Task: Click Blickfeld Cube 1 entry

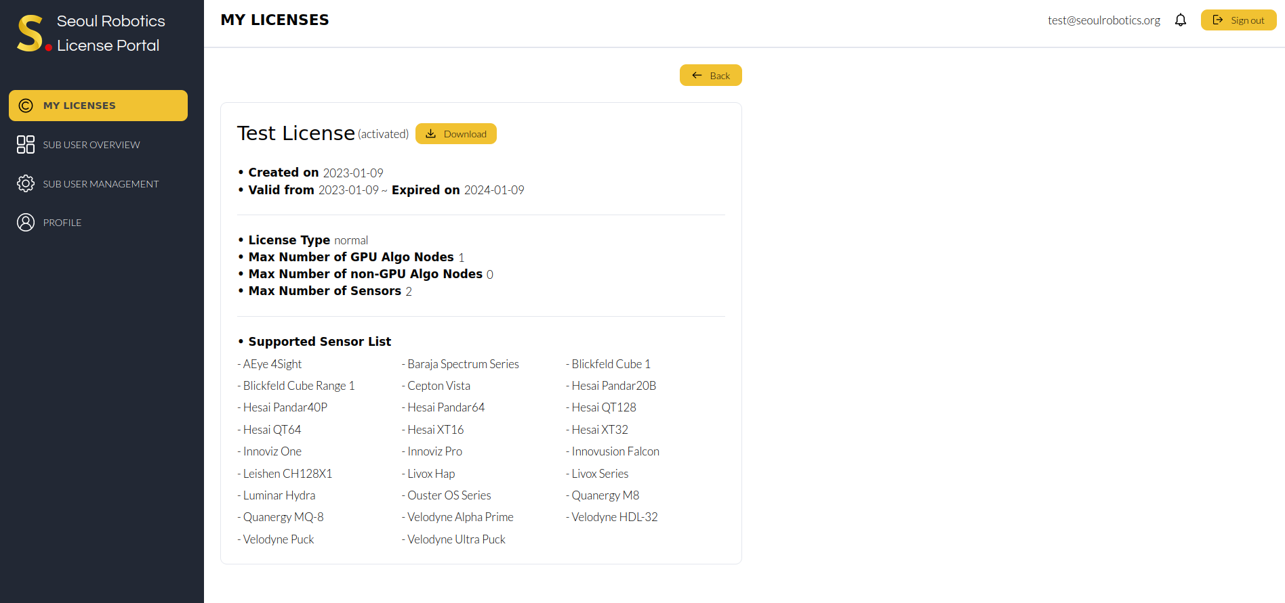Action: 608,364
